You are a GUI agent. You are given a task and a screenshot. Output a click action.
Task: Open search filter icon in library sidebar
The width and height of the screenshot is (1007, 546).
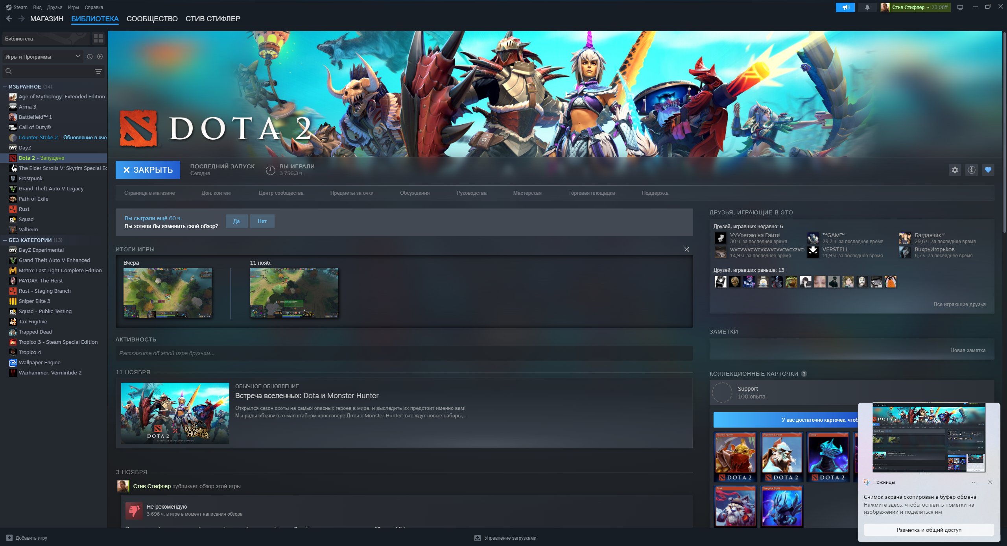click(98, 72)
